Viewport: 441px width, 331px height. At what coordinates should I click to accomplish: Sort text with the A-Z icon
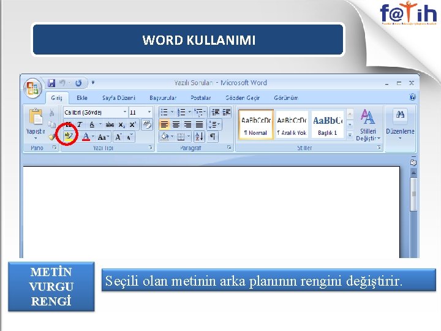(199, 137)
